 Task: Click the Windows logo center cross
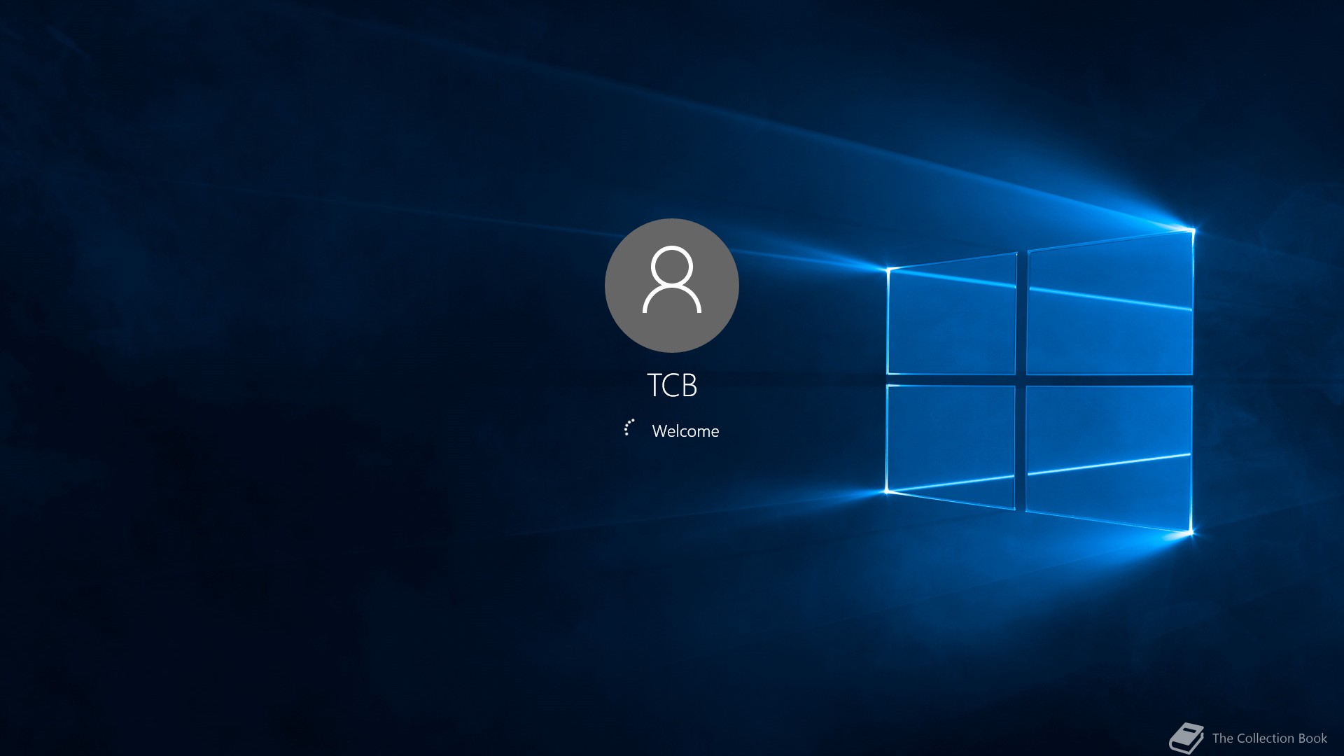[x=1021, y=380]
